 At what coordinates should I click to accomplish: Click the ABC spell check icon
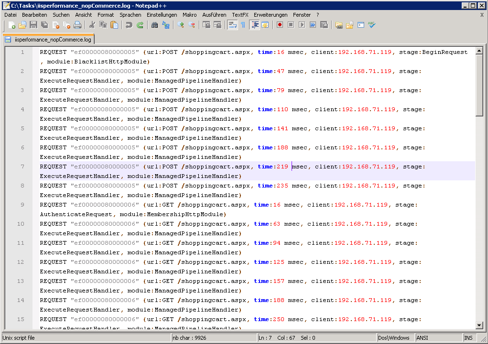coord(371,25)
